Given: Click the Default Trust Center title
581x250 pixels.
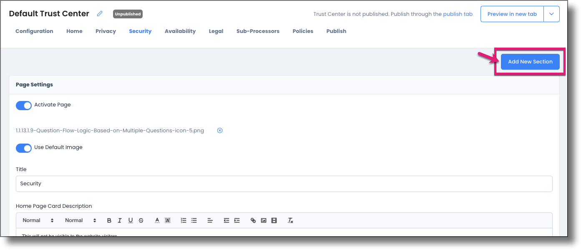Looking at the screenshot, I should (x=49, y=14).
